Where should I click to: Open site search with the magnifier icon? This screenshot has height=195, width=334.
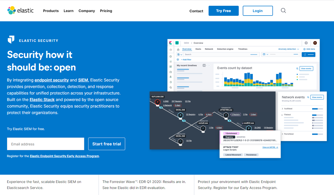coord(283,11)
